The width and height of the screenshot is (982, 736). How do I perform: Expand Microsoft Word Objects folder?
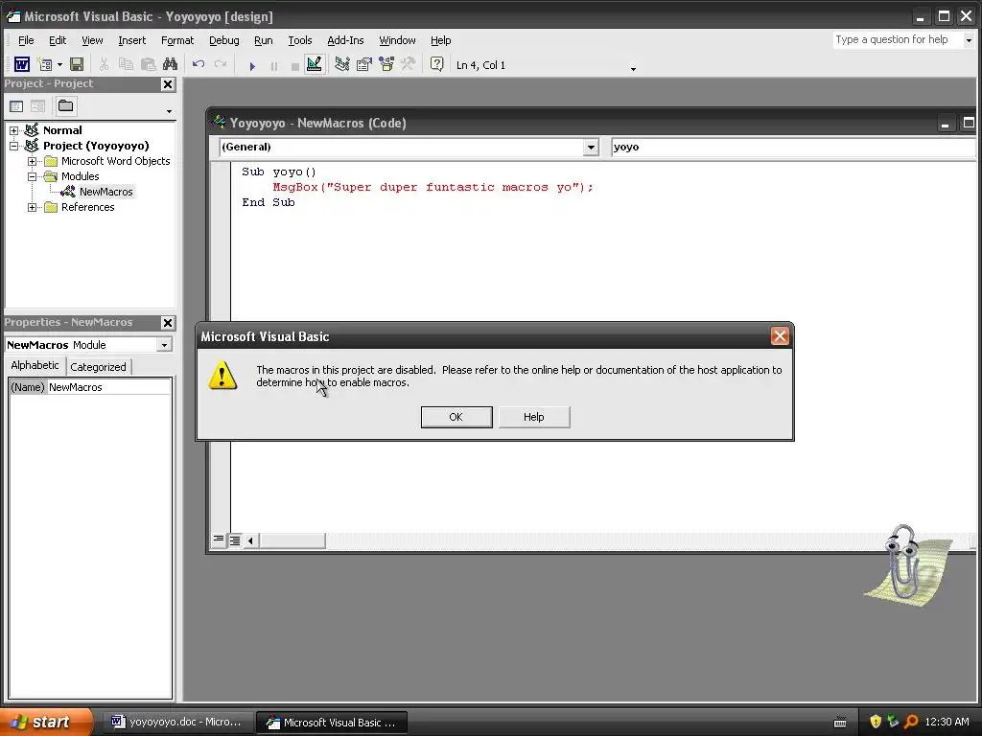(32, 161)
